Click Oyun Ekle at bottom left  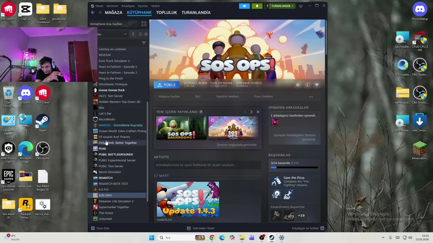coord(100,228)
